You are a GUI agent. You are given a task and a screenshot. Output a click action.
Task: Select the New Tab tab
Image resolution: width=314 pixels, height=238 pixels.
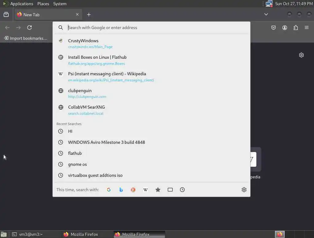click(48, 14)
